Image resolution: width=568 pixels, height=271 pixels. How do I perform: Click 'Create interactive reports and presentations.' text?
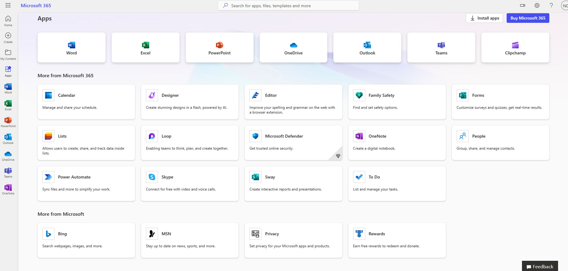click(286, 189)
